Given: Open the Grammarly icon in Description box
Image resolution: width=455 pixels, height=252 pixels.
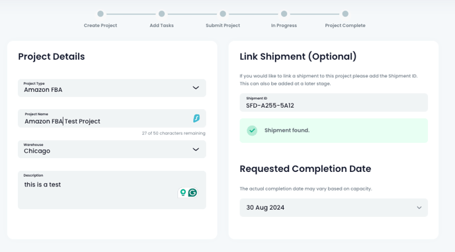Looking at the screenshot, I should point(192,192).
